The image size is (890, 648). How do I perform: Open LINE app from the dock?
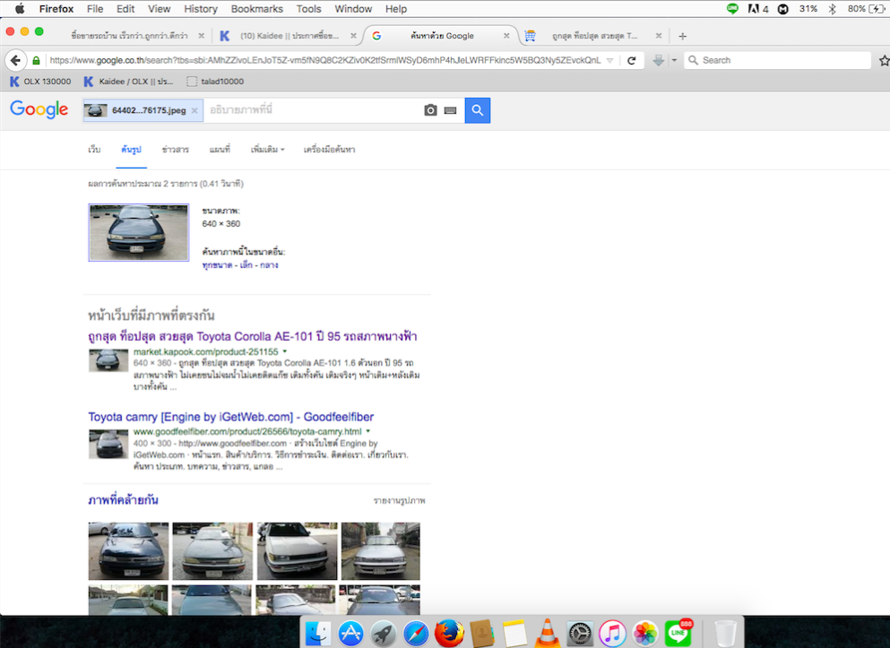click(x=678, y=634)
